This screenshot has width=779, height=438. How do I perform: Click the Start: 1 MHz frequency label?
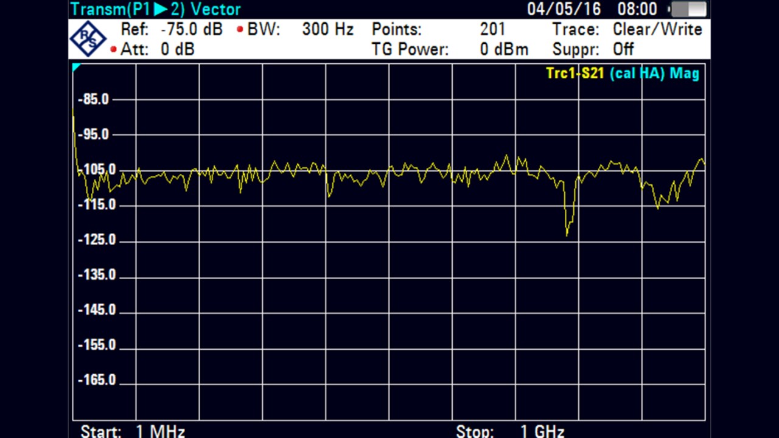[x=133, y=431]
